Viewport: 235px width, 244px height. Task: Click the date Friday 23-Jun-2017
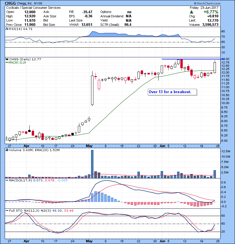(x=204, y=8)
